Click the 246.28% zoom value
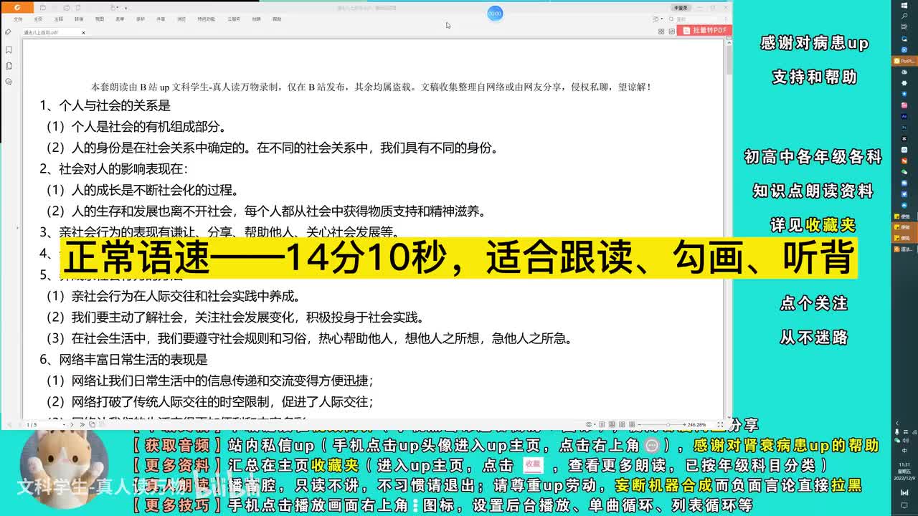 coord(697,425)
